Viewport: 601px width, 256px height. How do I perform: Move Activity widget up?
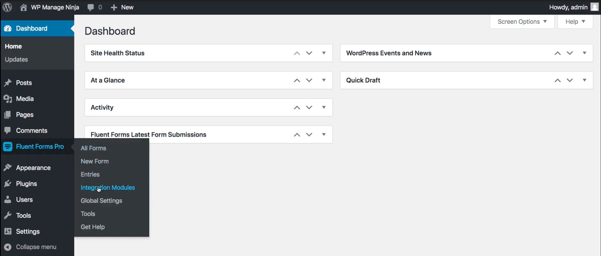tap(297, 107)
